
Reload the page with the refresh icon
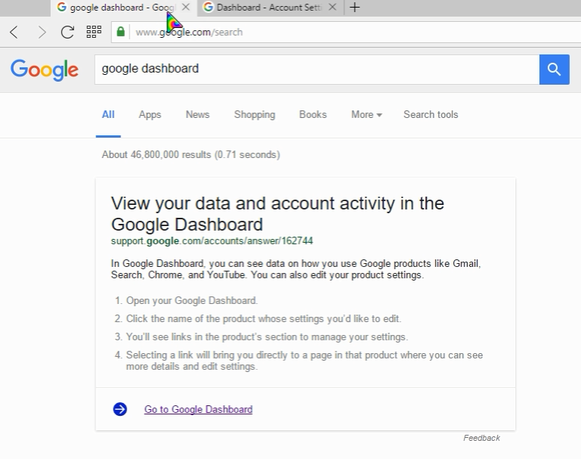(67, 33)
